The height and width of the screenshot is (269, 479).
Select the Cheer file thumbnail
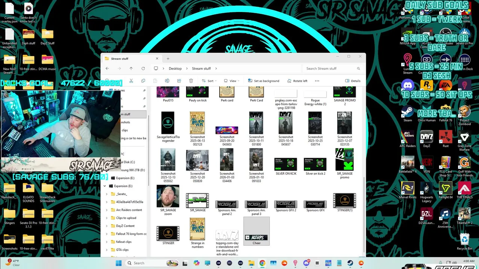[256, 232]
